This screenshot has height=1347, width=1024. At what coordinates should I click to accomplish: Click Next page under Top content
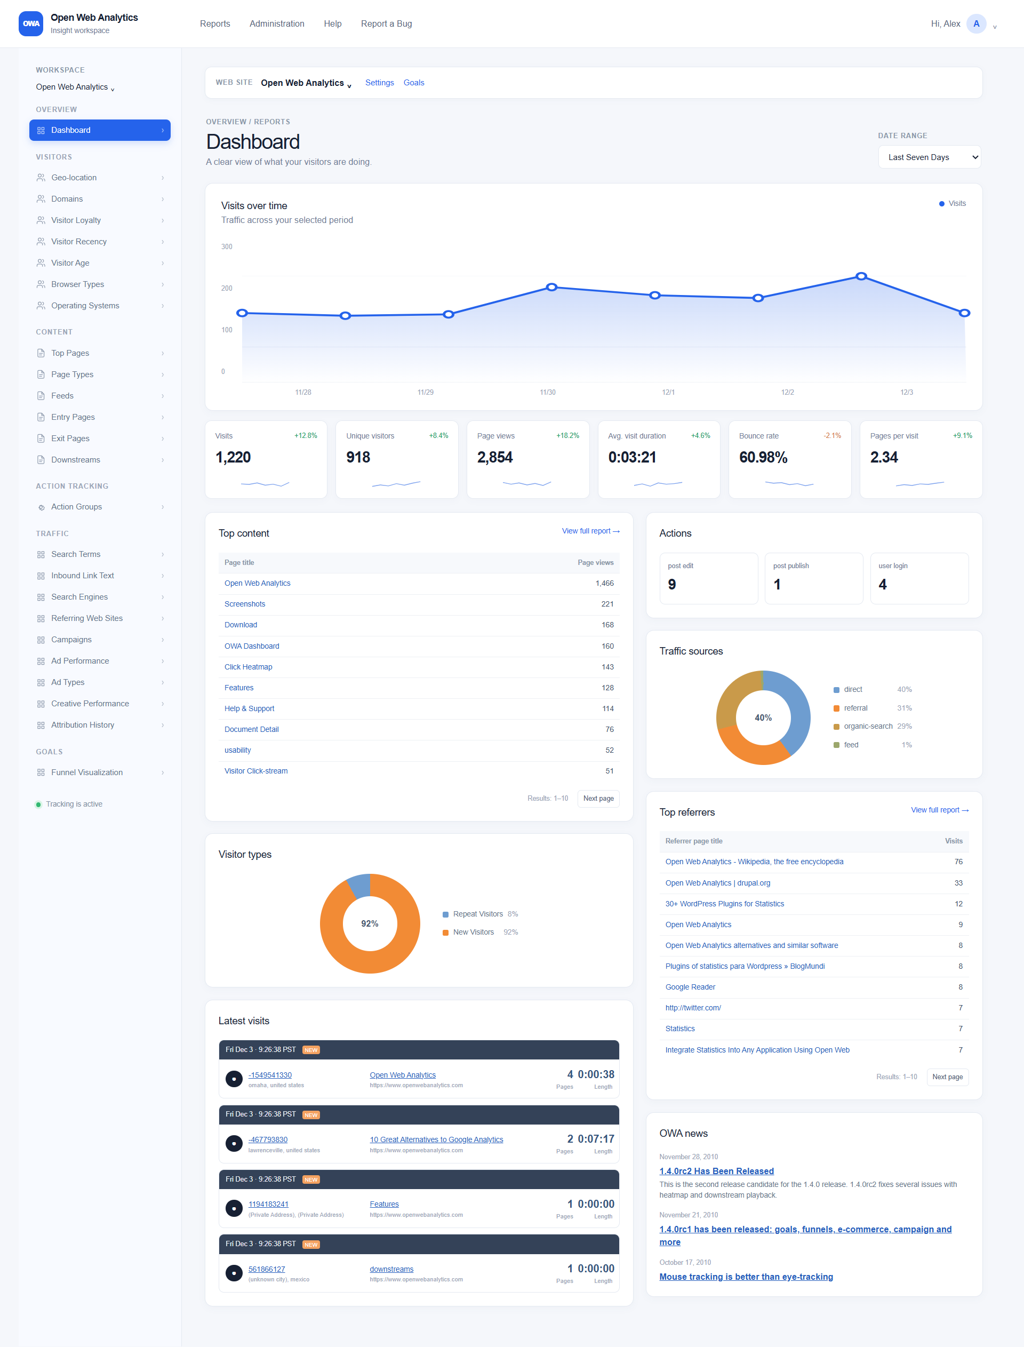(x=598, y=799)
